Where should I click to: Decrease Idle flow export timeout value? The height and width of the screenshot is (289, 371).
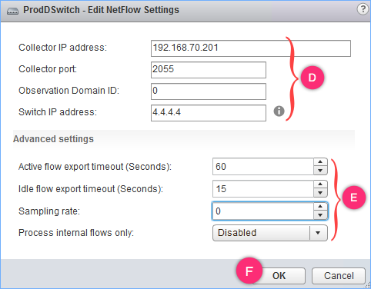pyautogui.click(x=320, y=193)
